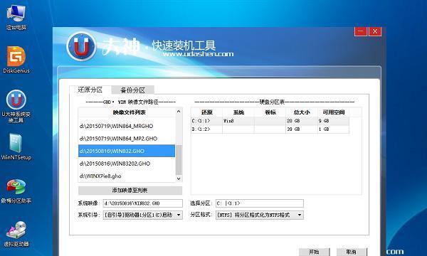
Task: Open the This PC desktop icon
Action: (16, 16)
